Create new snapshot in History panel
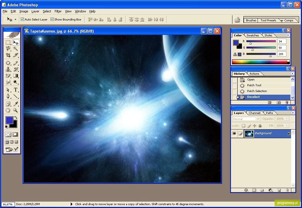Screen dimensions: 302x208 click(x=279, y=102)
